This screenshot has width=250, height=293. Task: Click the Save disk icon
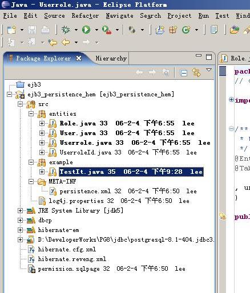click(32, 30)
